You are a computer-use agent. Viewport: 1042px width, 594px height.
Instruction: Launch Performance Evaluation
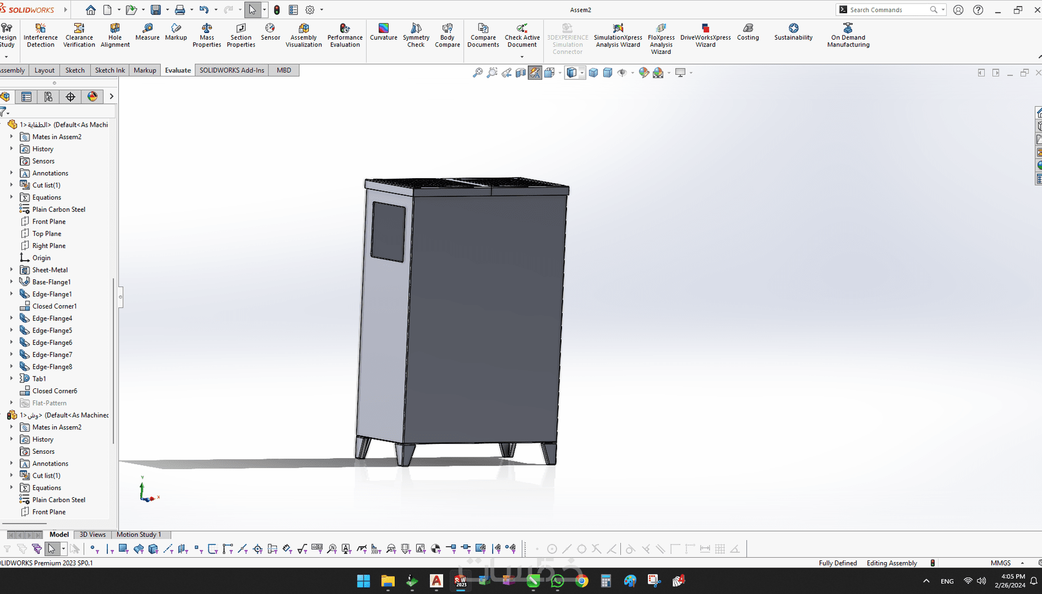click(x=345, y=36)
